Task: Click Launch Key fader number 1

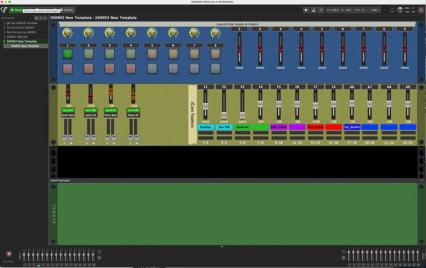Action: coord(240,49)
